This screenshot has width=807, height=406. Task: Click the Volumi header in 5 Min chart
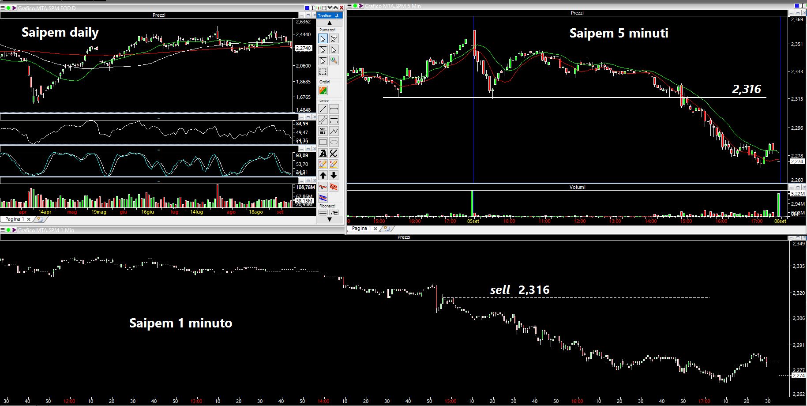click(x=577, y=187)
